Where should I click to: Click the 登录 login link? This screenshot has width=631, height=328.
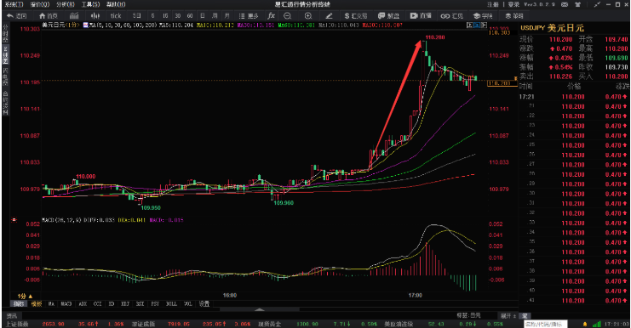point(513,4)
